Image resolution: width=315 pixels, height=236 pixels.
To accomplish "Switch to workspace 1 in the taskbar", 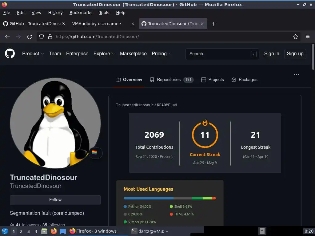I will (x=14, y=231).
